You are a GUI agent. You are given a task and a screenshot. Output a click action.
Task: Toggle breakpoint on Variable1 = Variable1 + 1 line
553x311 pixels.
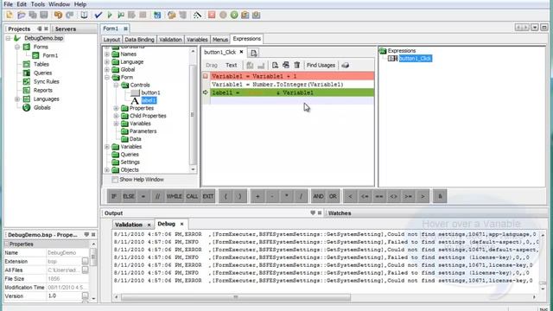point(206,76)
